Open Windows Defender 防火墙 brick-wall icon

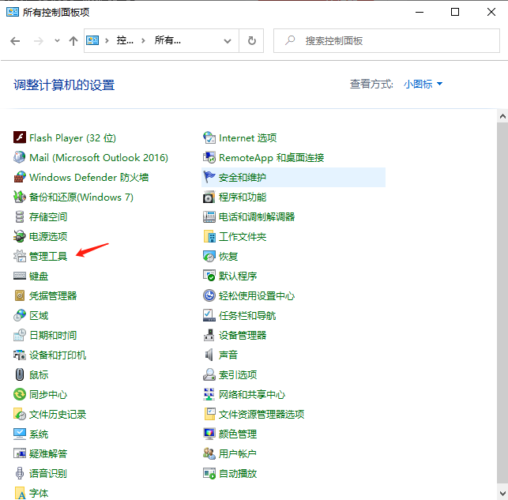20,177
